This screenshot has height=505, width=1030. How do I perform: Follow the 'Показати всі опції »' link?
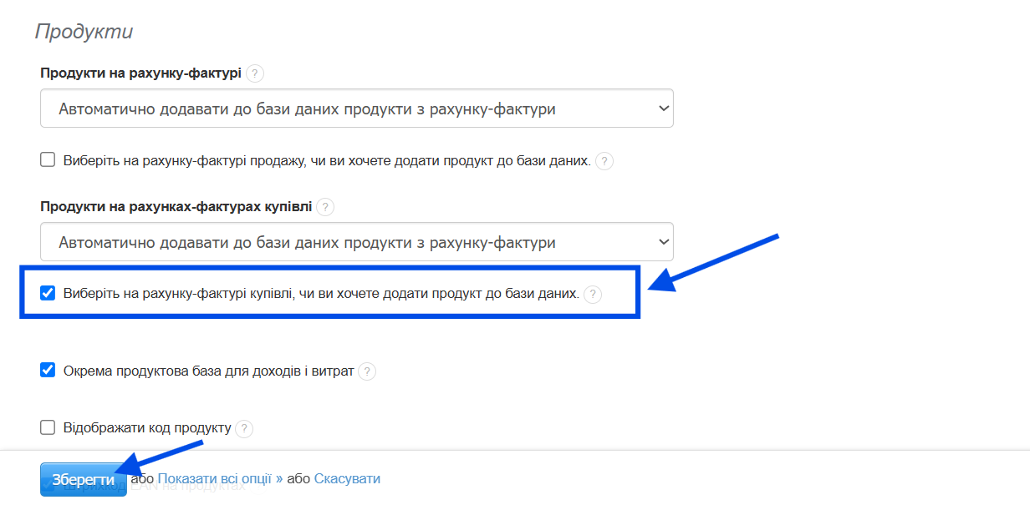221,478
